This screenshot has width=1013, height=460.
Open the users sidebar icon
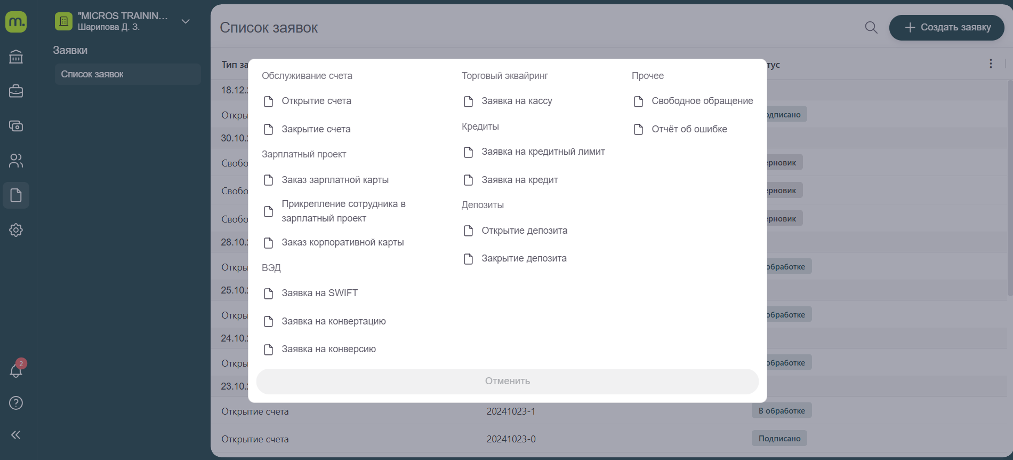(x=16, y=161)
